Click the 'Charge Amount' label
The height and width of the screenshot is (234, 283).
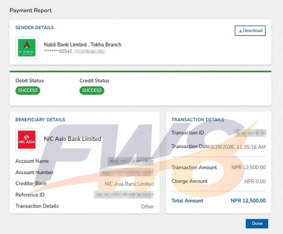click(189, 181)
